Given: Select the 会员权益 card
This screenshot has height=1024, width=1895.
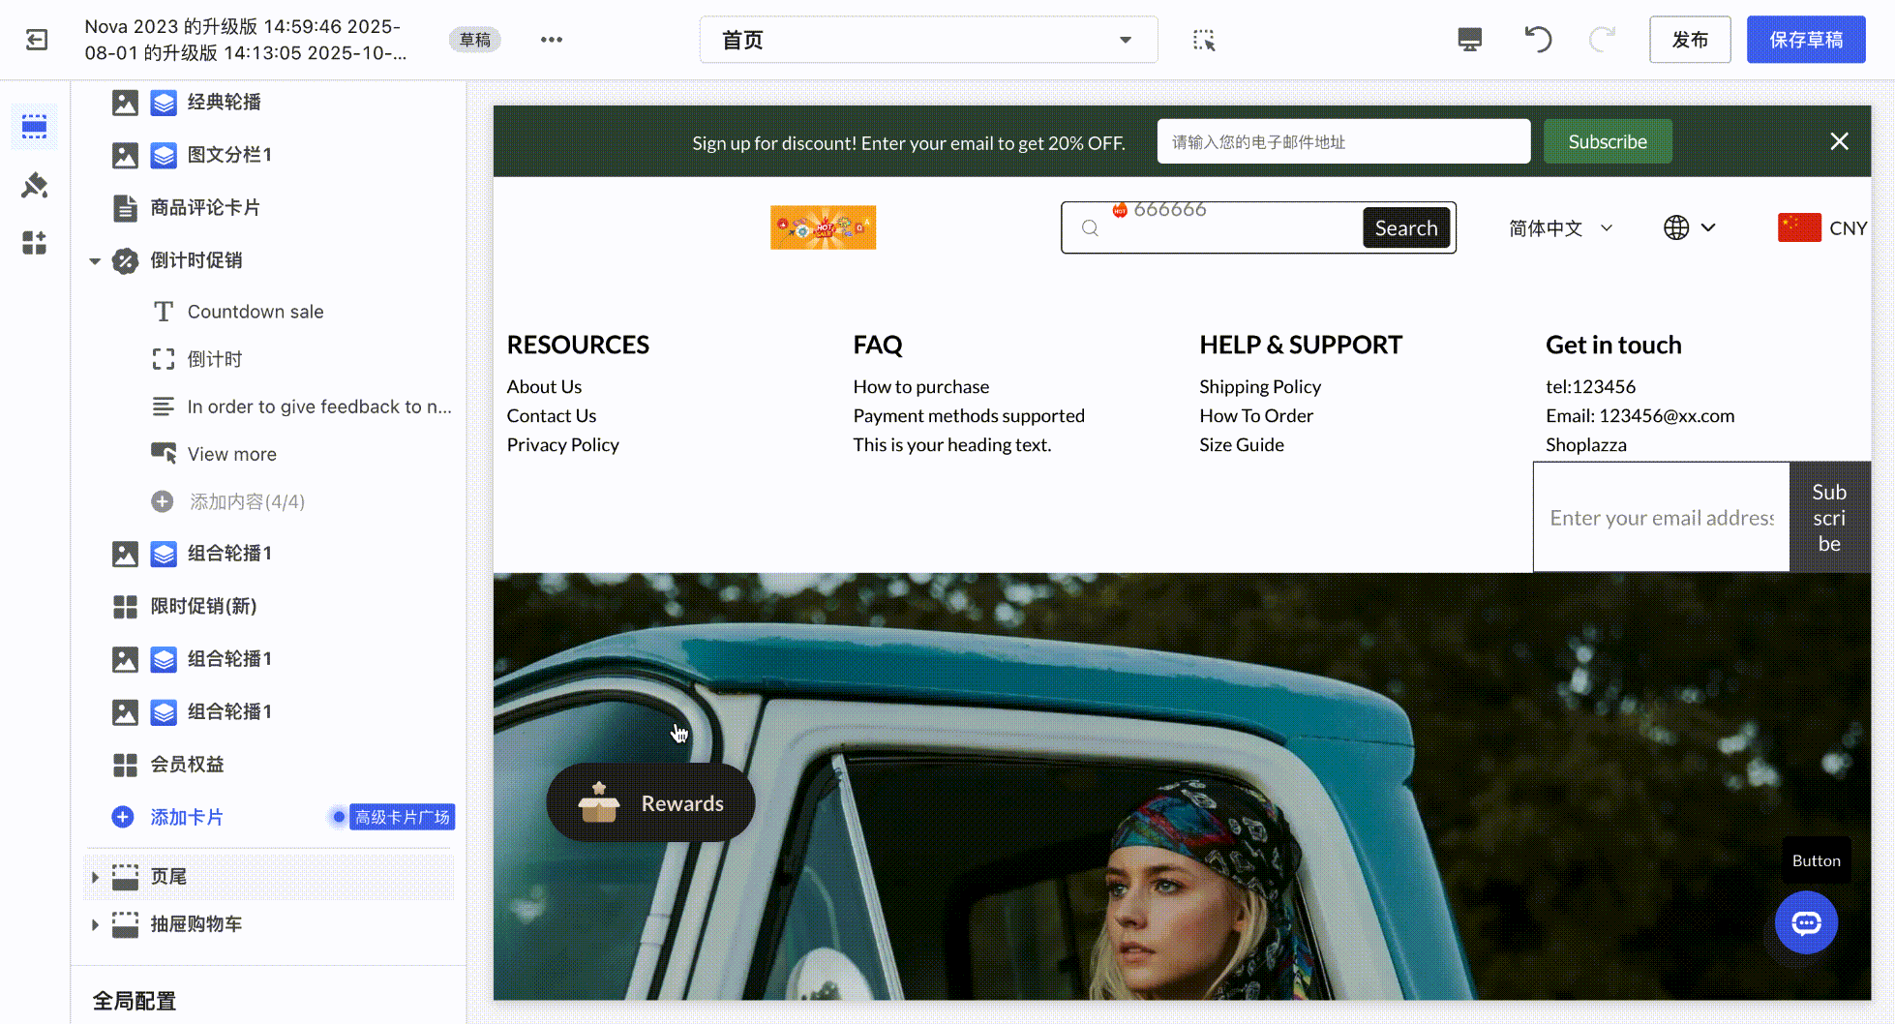Looking at the screenshot, I should tap(187, 765).
